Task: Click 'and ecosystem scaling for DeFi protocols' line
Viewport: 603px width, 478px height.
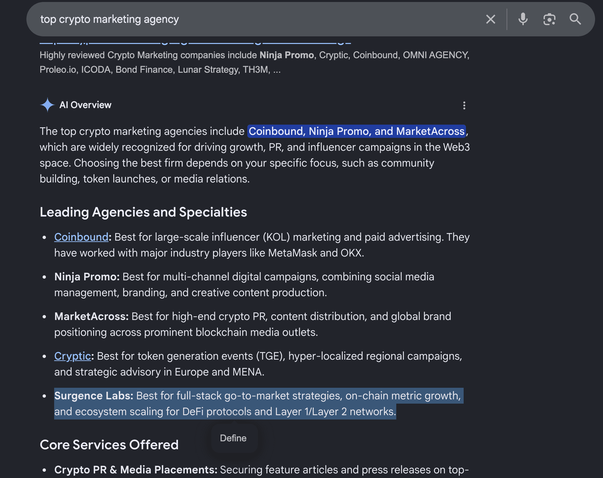Action: [225, 412]
